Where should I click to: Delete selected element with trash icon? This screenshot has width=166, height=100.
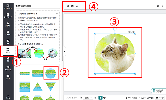[158, 6]
